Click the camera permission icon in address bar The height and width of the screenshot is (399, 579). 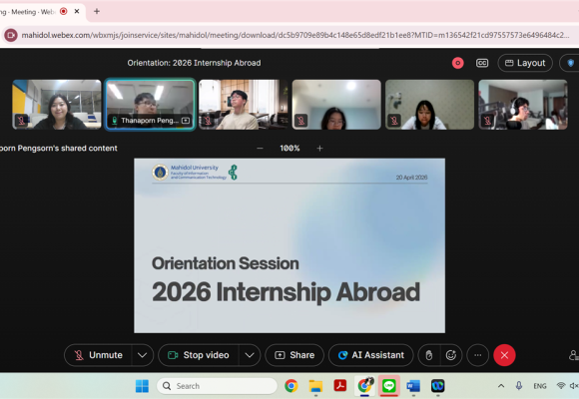tap(11, 35)
